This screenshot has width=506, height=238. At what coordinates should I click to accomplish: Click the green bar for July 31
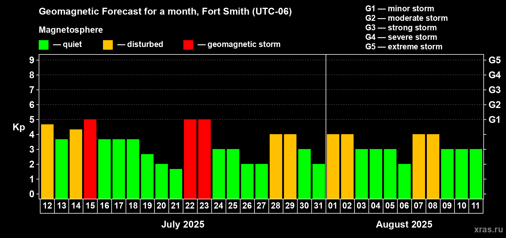click(x=319, y=181)
